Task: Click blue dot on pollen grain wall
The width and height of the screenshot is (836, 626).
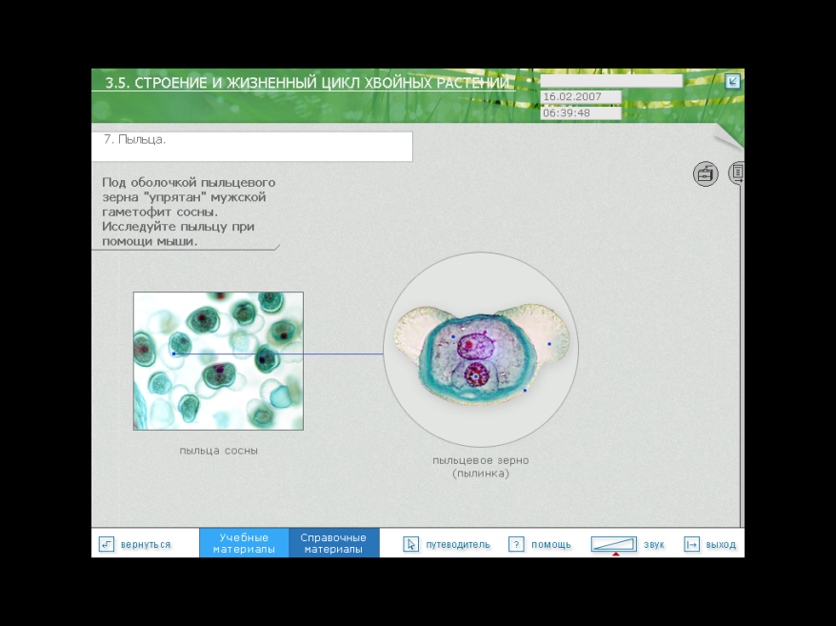Action: click(525, 391)
